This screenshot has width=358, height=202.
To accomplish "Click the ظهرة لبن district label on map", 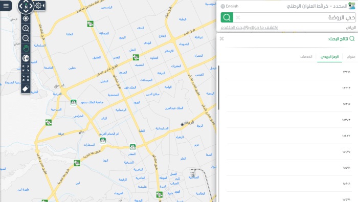I will (x=24, y=190).
